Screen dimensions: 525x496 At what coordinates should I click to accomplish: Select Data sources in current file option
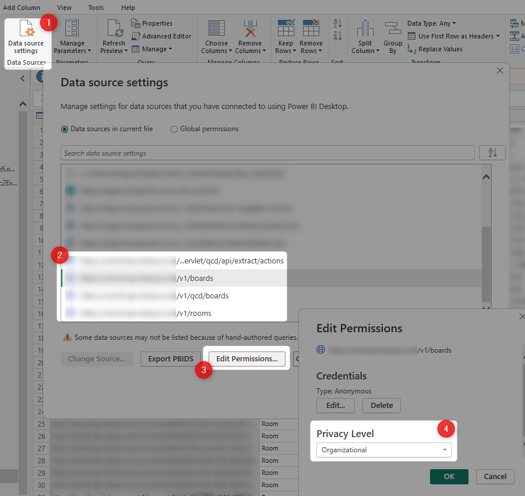65,129
